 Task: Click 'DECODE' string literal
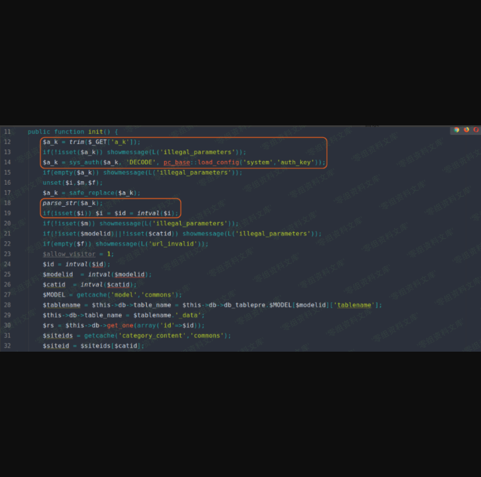coord(141,162)
